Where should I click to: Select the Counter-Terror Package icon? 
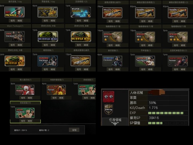[x=178, y=61]
